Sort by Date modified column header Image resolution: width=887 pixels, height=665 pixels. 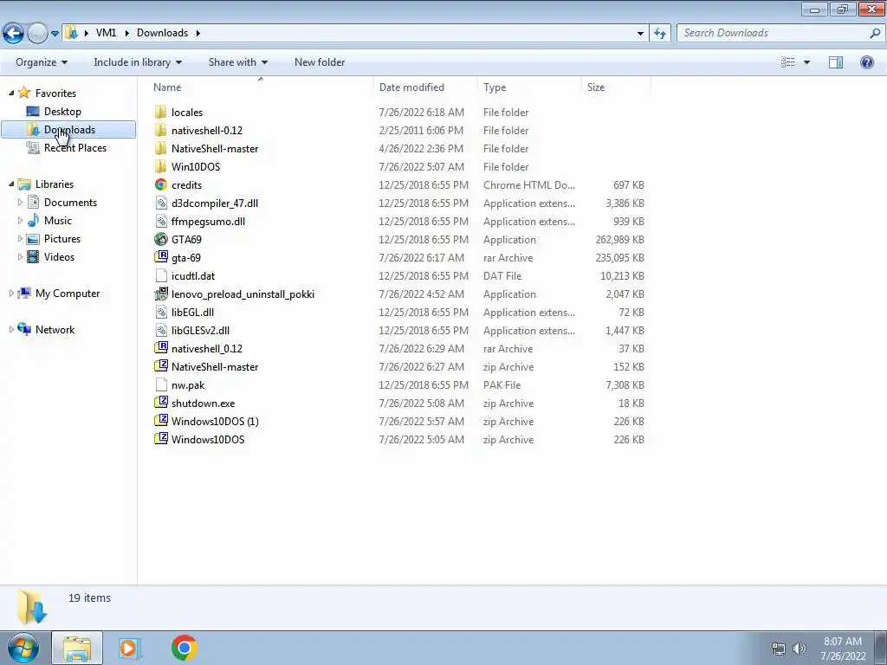pyautogui.click(x=425, y=87)
